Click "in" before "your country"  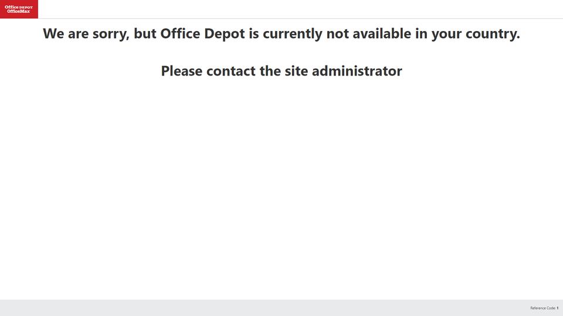[x=421, y=34]
